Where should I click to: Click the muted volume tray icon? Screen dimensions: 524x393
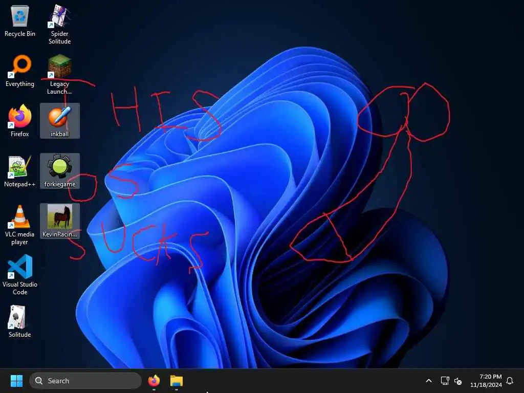458,381
